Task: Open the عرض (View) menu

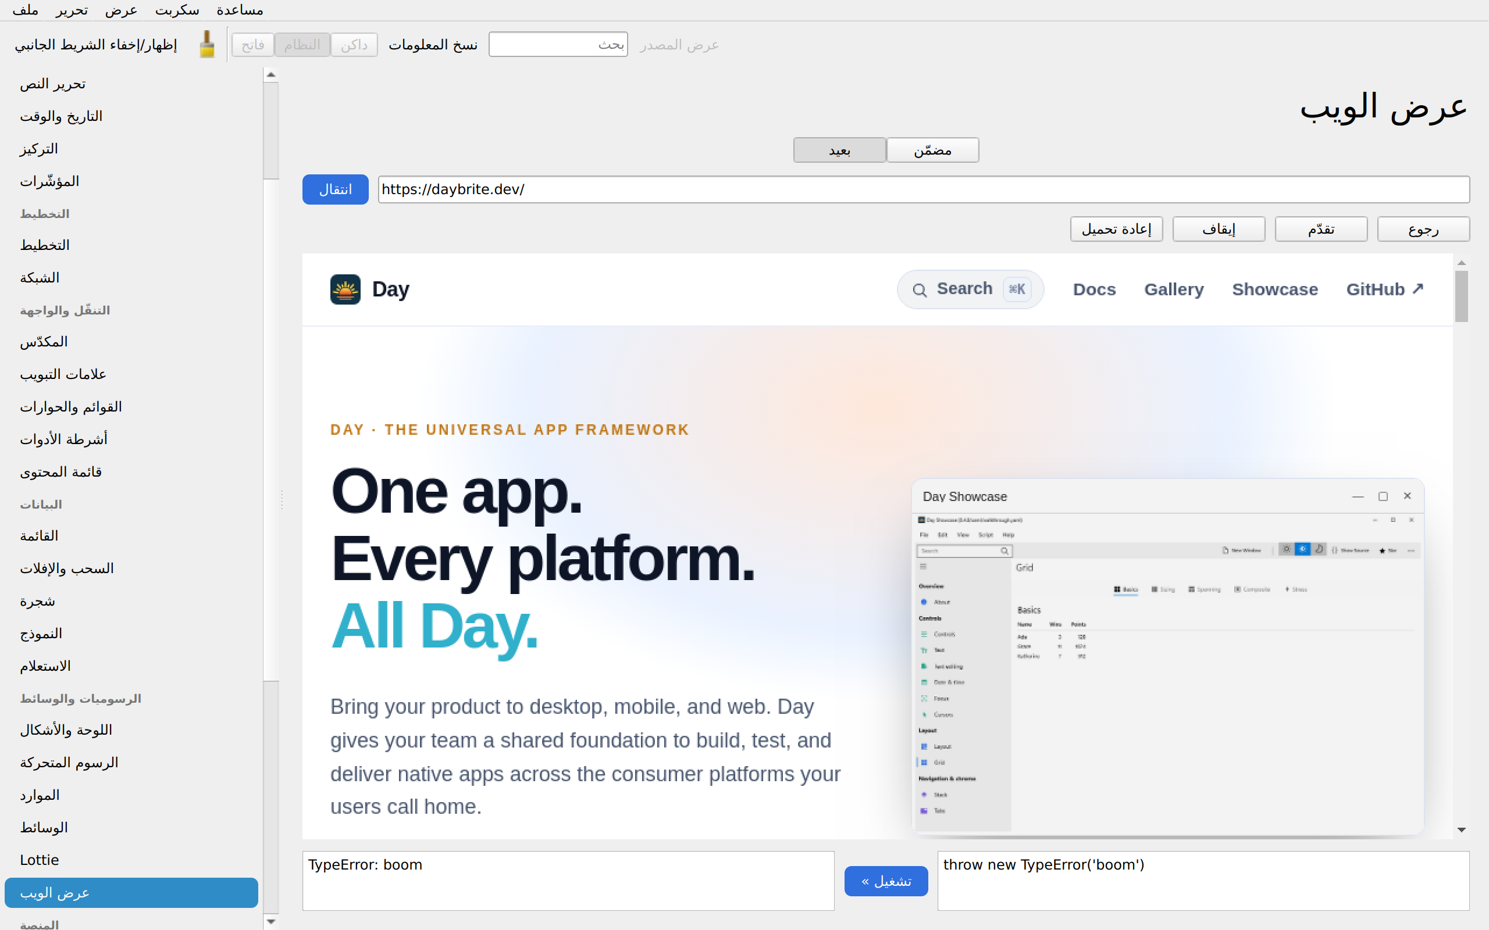Action: 120,10
